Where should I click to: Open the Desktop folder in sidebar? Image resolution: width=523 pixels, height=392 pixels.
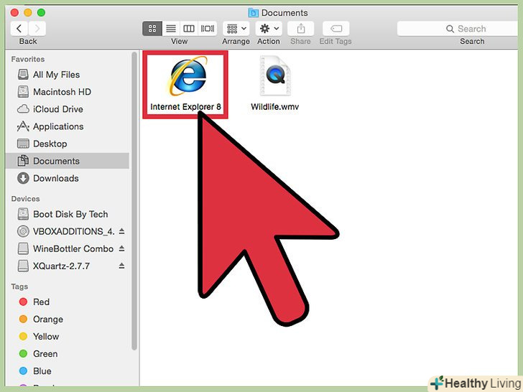pyautogui.click(x=67, y=144)
